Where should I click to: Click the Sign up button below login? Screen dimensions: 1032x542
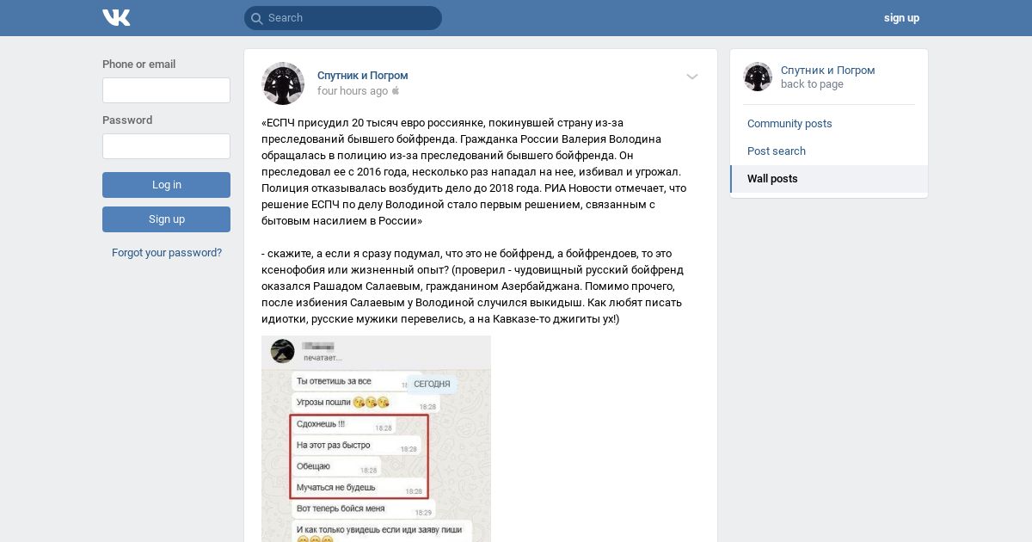(x=166, y=219)
